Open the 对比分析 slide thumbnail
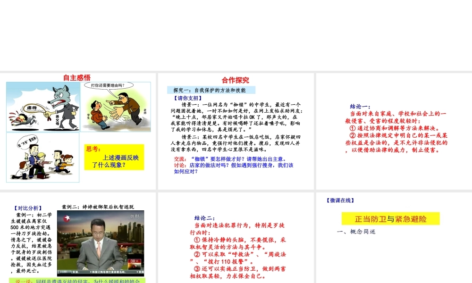The width and height of the screenshot is (472, 283). [78, 238]
